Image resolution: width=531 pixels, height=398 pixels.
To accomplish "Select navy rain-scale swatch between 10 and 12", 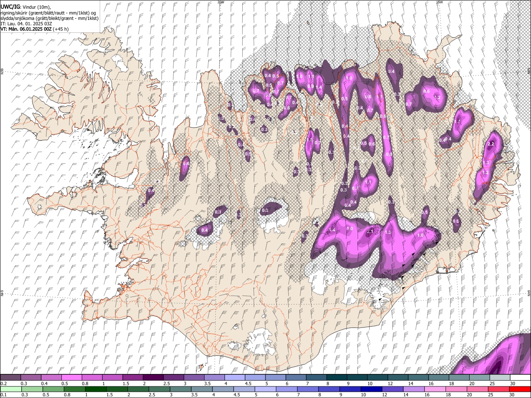I will [x=372, y=389].
